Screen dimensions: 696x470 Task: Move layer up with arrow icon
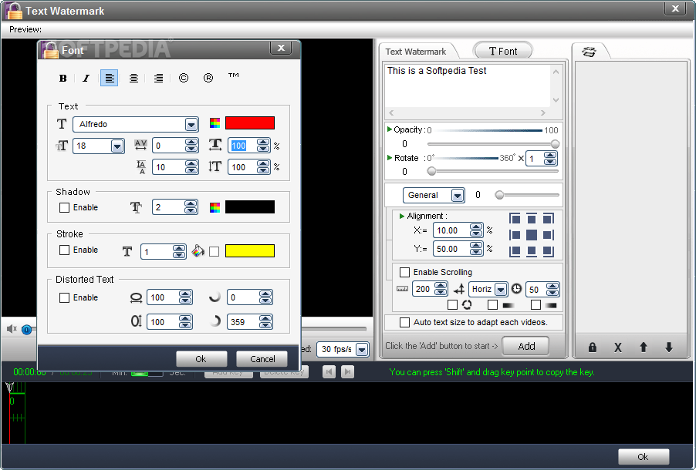pyautogui.click(x=644, y=347)
